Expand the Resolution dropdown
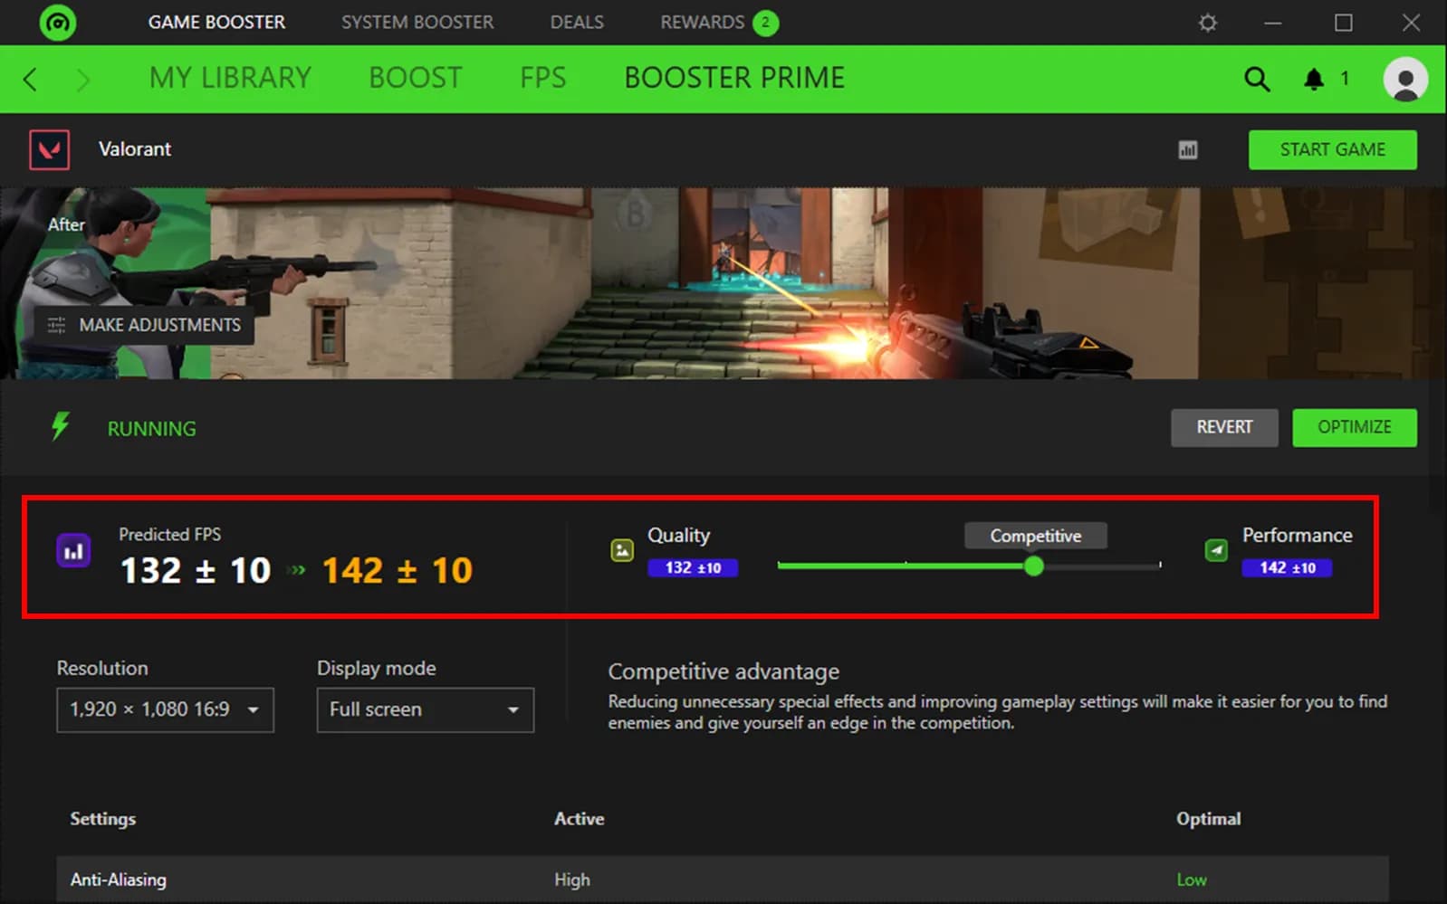Image resolution: width=1447 pixels, height=904 pixels. 165,709
